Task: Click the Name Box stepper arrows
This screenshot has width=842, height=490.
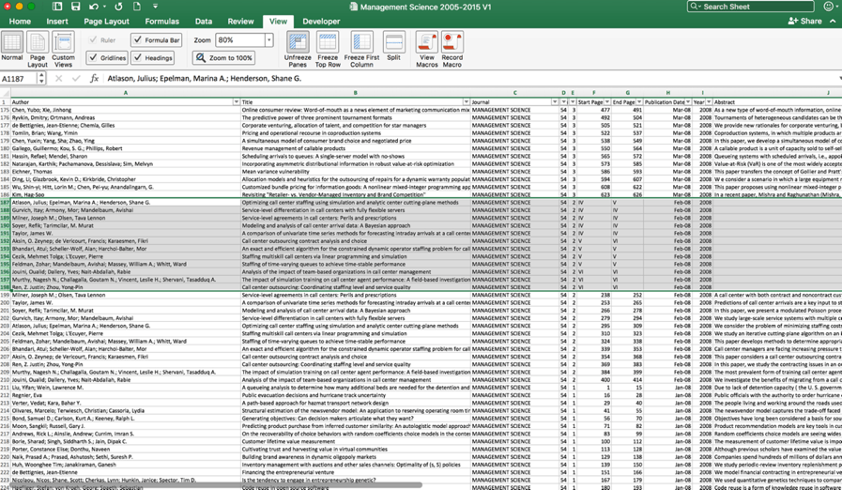Action: pos(41,79)
